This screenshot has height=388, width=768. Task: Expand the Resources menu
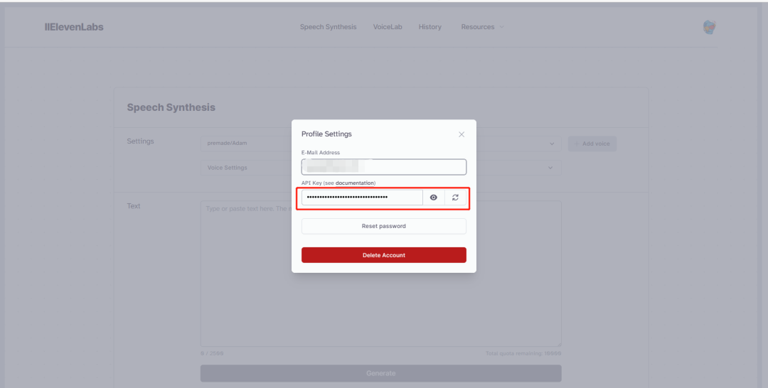click(x=481, y=27)
